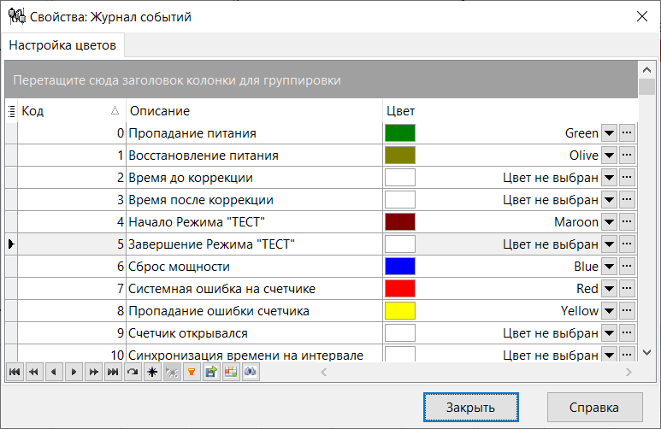Click the grouping panel Перетащите сюда заголовок
661x429 pixels.
(322, 79)
